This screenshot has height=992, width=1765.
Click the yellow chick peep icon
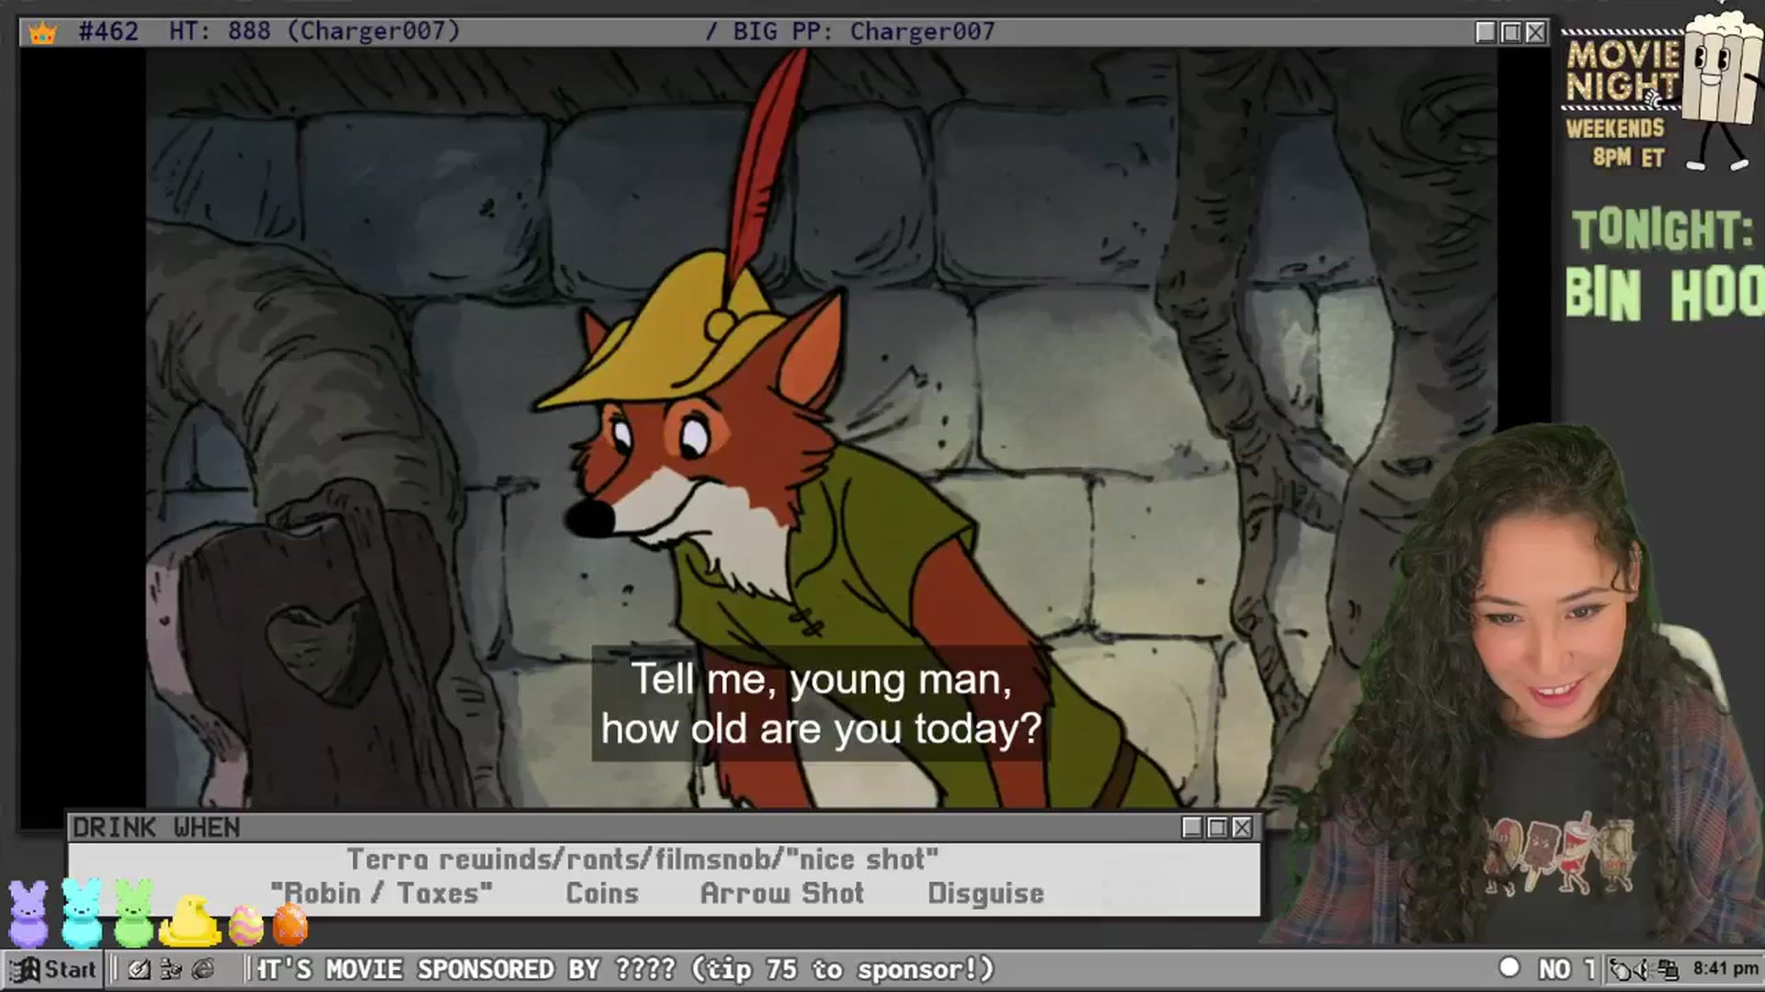point(190,921)
